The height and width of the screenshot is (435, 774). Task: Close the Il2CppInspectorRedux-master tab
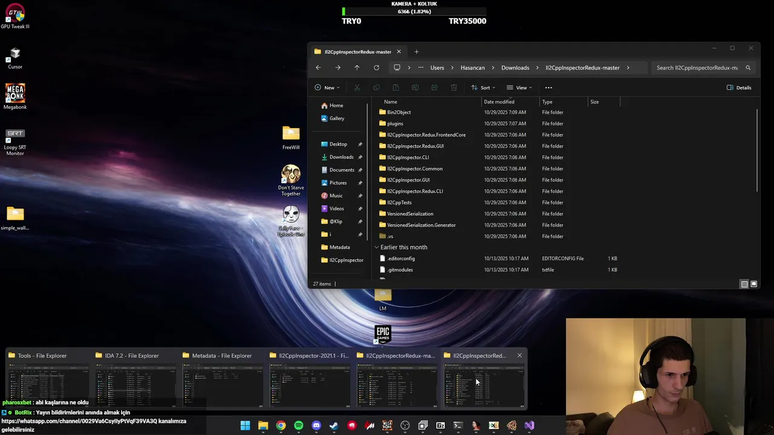(398, 52)
